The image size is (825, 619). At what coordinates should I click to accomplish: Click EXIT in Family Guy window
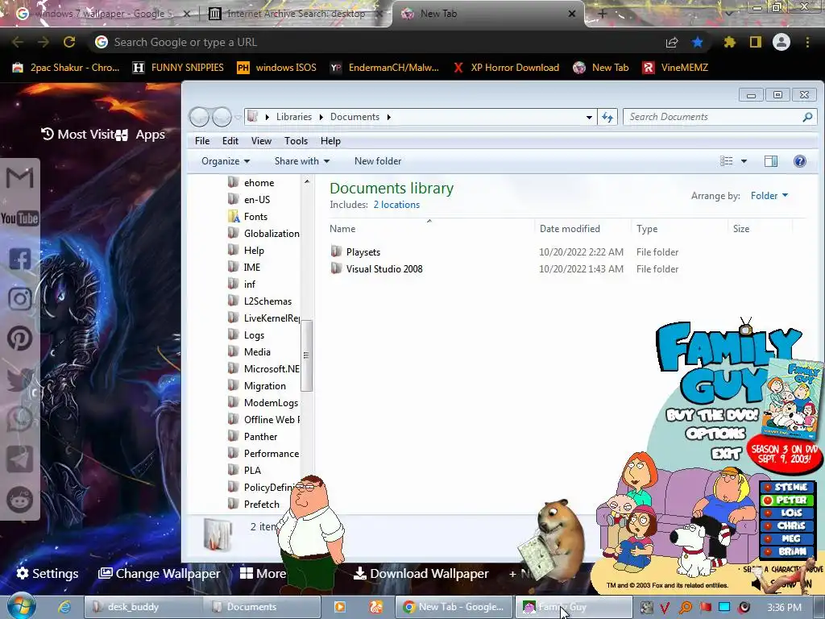pos(727,453)
